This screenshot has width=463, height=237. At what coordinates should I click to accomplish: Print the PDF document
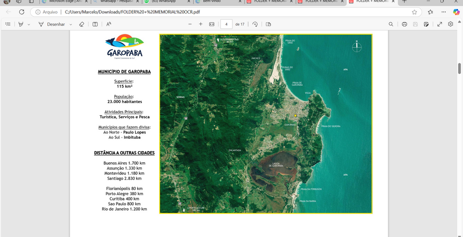tap(404, 24)
